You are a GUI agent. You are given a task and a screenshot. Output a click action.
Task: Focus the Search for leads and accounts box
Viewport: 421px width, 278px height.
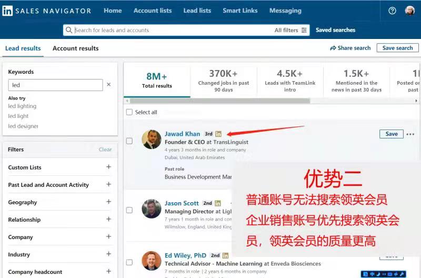(x=169, y=30)
